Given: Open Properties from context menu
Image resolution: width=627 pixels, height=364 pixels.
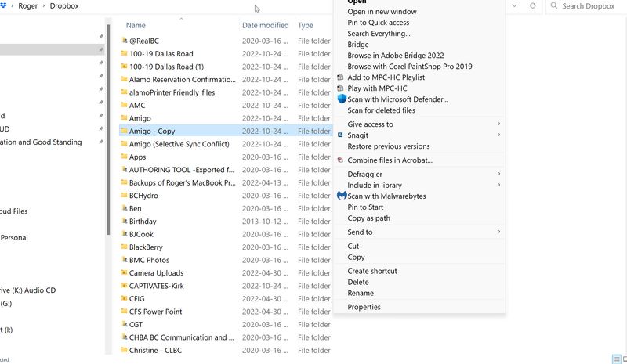Looking at the screenshot, I should (364, 307).
